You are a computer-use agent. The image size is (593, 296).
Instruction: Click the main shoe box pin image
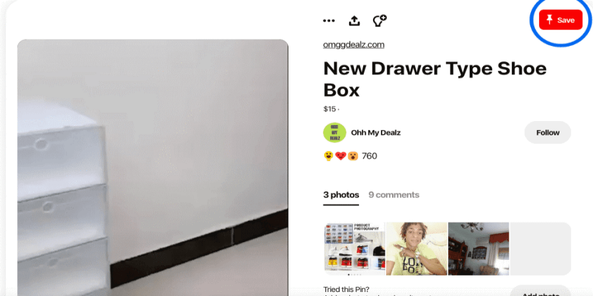pos(153,168)
